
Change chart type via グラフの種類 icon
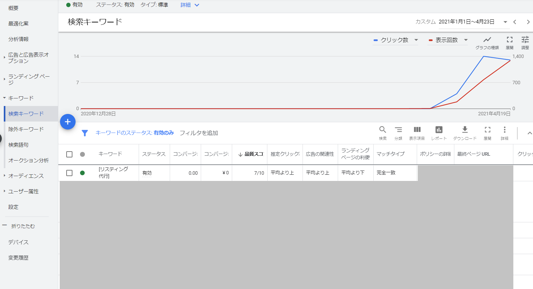point(487,39)
